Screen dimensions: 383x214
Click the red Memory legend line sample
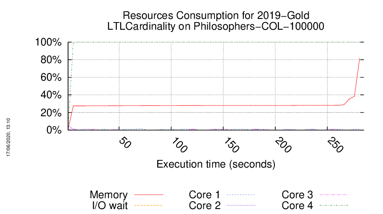(x=149, y=195)
